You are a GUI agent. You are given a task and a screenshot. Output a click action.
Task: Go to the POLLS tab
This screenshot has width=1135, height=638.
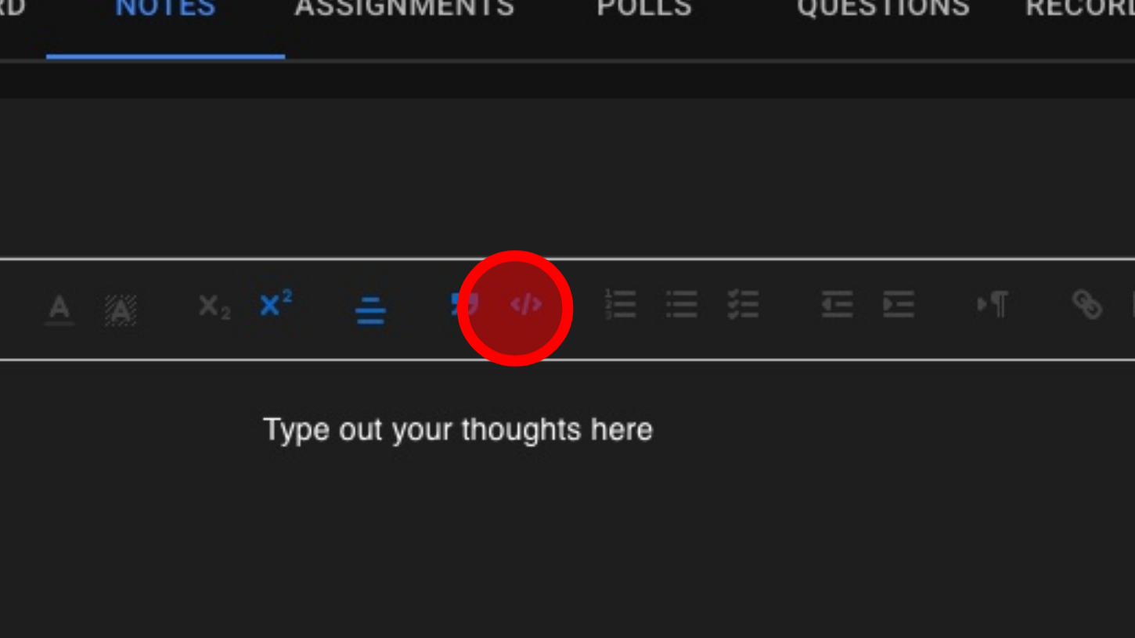(x=644, y=8)
